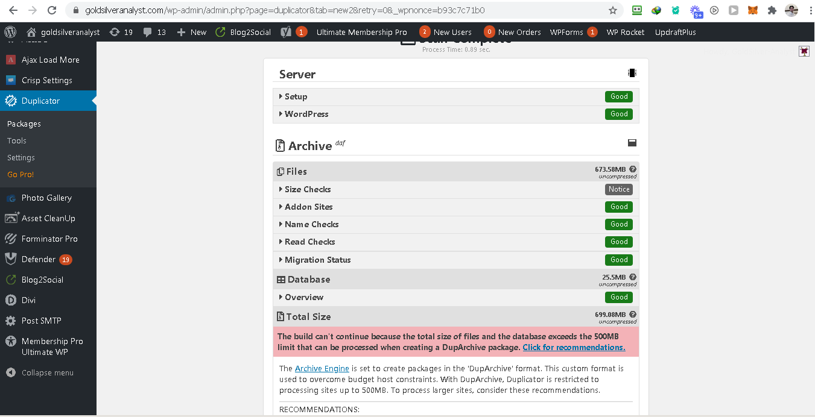This screenshot has width=815, height=417.
Task: Click the Notice badge on Size Checks
Action: 619,189
